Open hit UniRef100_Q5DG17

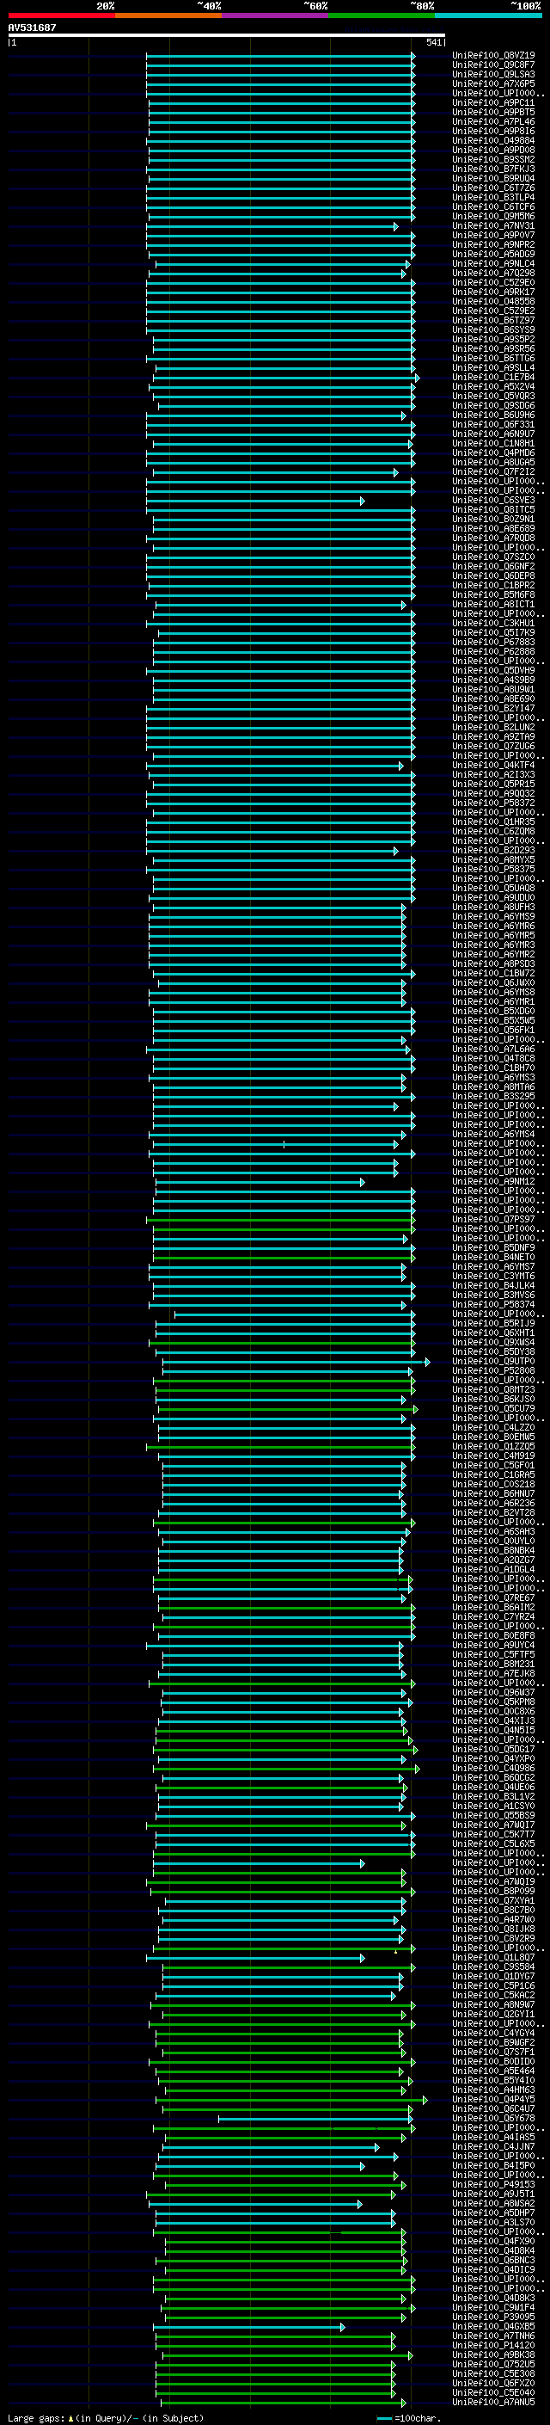[493, 1749]
